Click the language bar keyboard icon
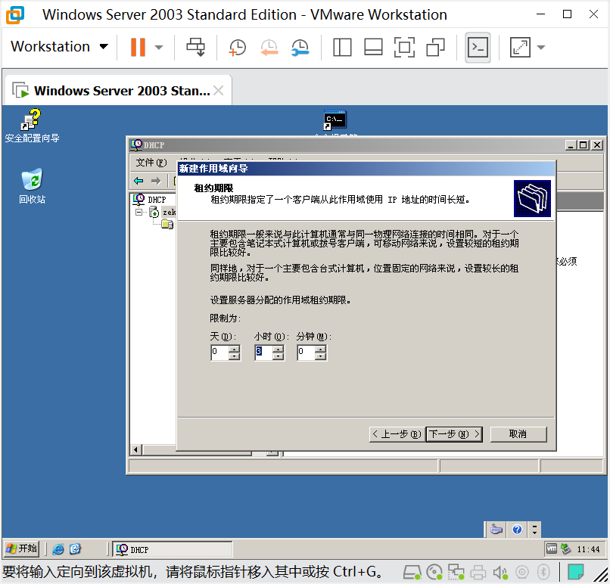Screen dimensions: 610x584 click(496, 530)
